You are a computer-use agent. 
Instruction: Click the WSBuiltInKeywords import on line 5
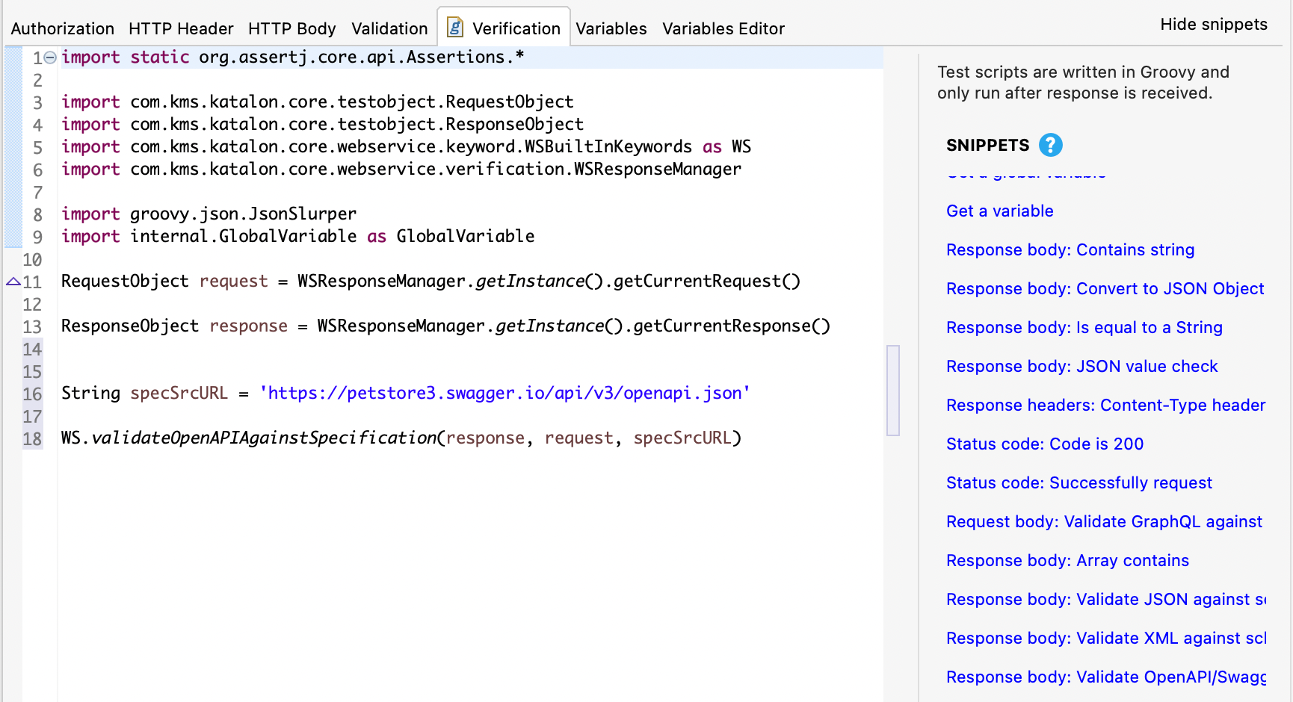pyautogui.click(x=407, y=146)
